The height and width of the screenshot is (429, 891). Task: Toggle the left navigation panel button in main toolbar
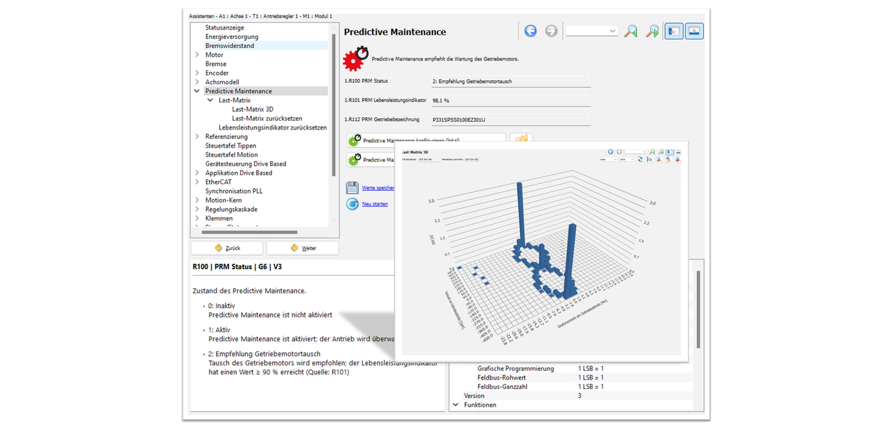674,31
